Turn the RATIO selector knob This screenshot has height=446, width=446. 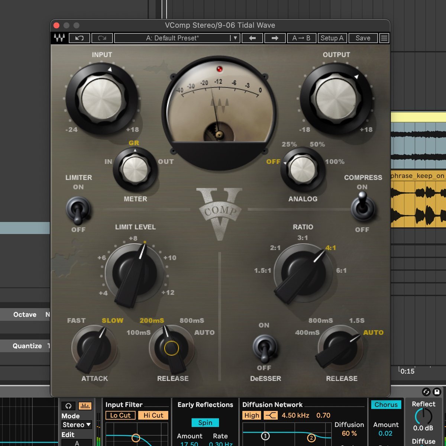[x=303, y=273]
